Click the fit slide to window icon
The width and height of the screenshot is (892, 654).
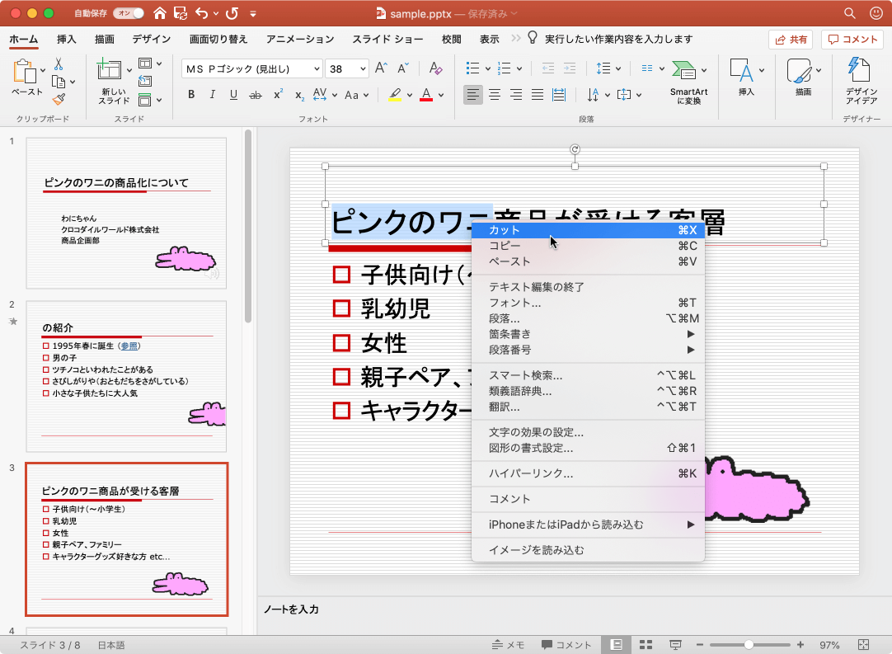click(863, 645)
